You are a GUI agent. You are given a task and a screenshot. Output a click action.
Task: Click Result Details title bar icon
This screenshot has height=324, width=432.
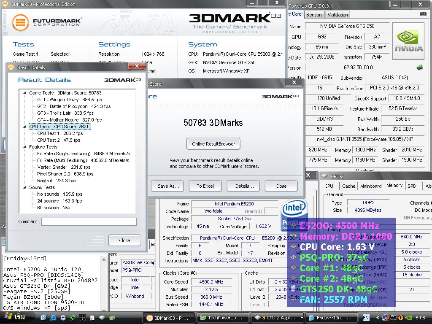(x=11, y=67)
